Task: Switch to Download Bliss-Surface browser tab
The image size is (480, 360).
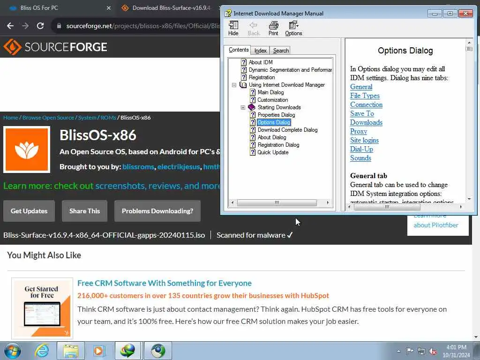Action: (172, 8)
